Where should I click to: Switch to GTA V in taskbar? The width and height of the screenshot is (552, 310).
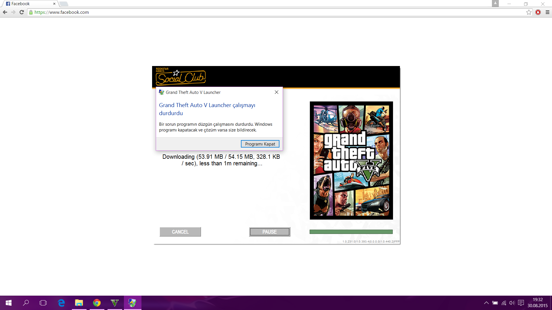[115, 303]
